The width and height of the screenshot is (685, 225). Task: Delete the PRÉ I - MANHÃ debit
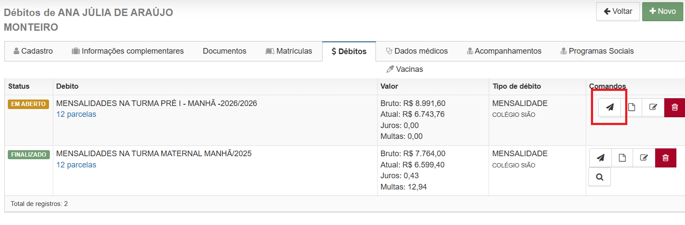click(675, 107)
